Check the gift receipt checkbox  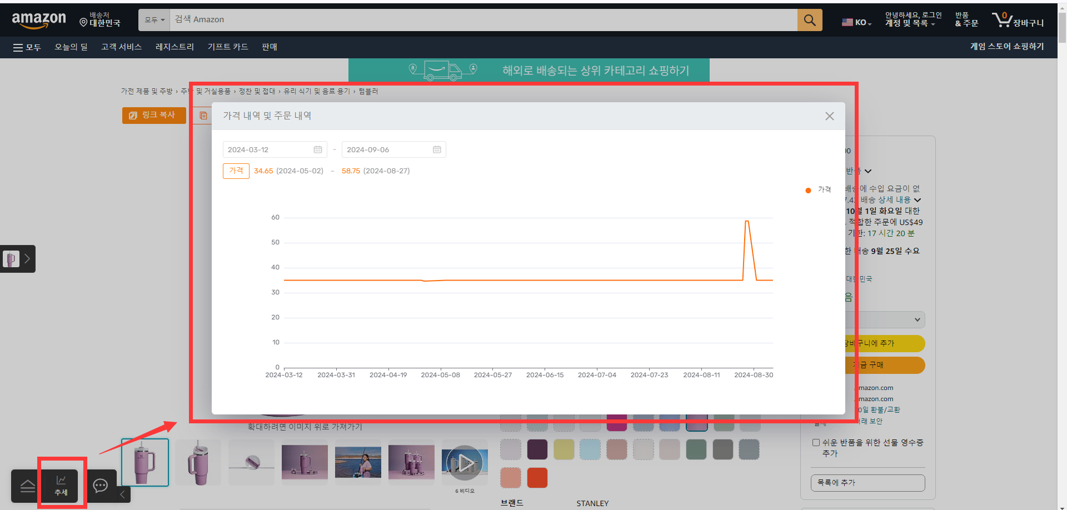point(816,443)
